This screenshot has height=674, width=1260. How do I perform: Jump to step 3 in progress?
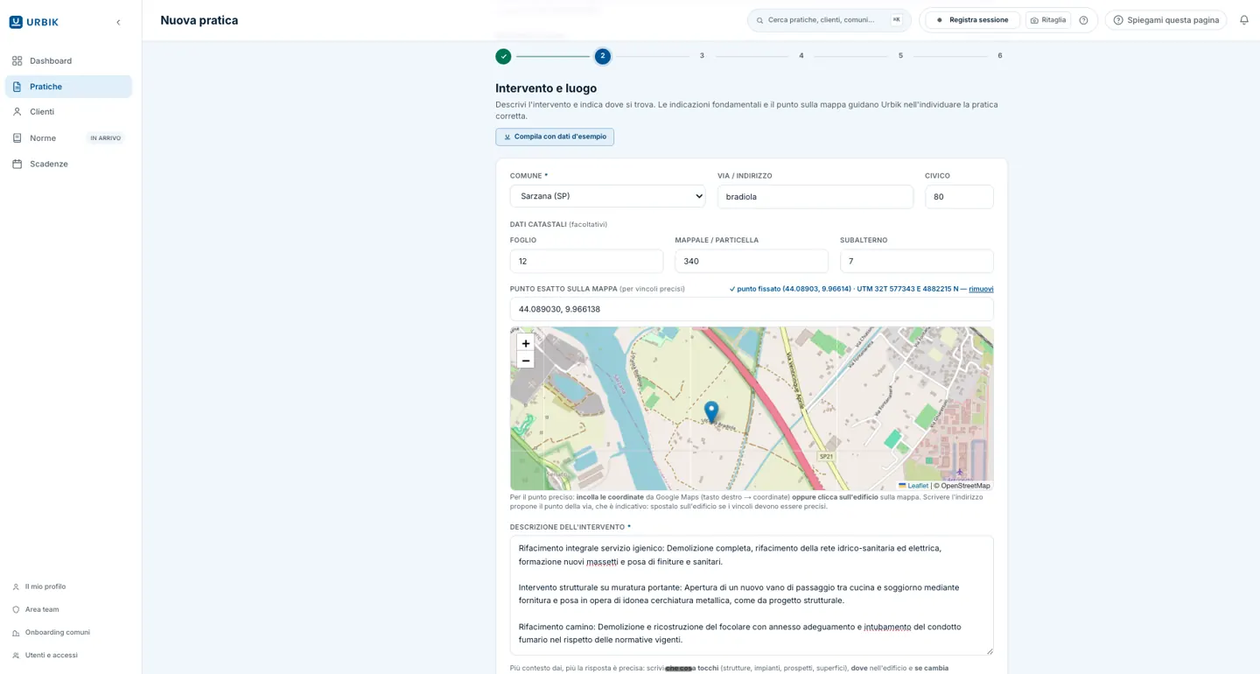(x=702, y=56)
